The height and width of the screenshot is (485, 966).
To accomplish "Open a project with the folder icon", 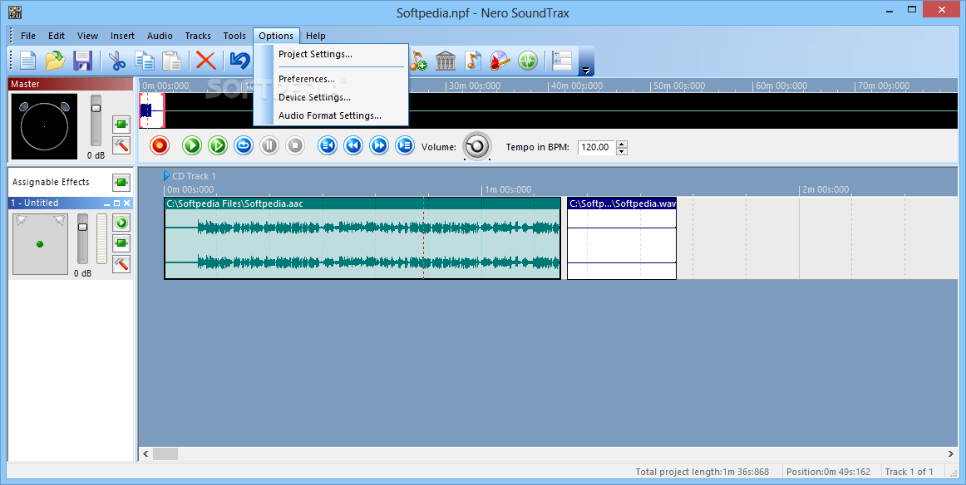I will tap(56, 61).
